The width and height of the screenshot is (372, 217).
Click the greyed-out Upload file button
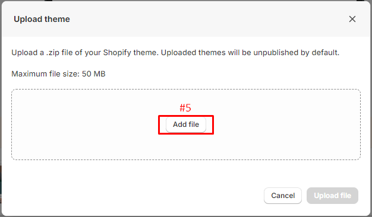(332, 196)
